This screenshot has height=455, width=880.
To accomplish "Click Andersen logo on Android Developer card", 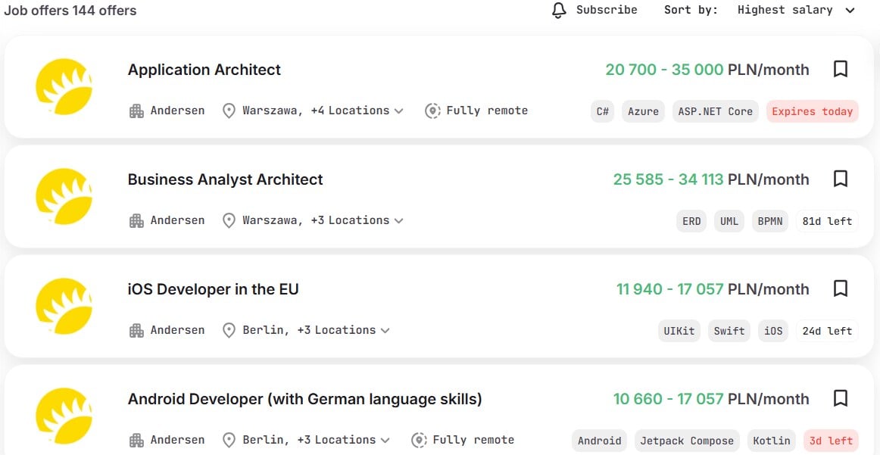I will pyautogui.click(x=64, y=416).
